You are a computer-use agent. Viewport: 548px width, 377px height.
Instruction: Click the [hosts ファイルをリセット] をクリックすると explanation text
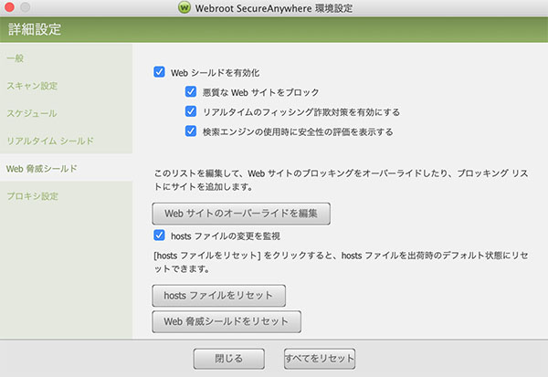click(341, 262)
